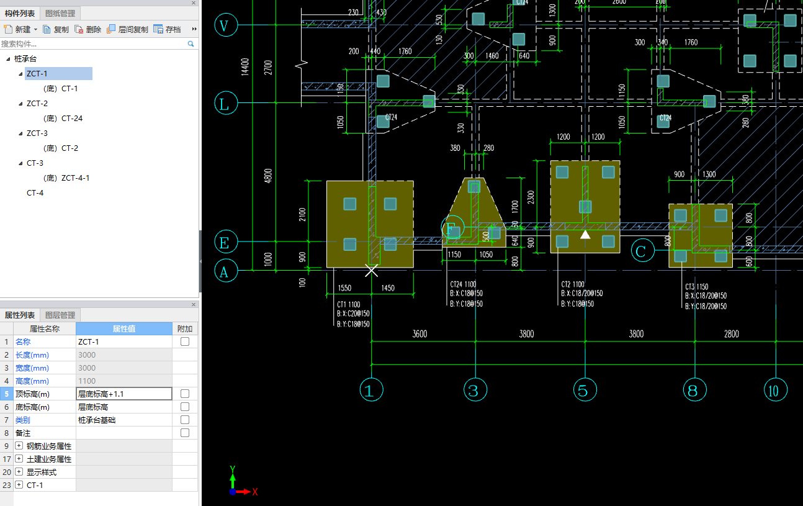Click the 高度(mm) value 1100
This screenshot has height=506, width=803.
(x=124, y=381)
